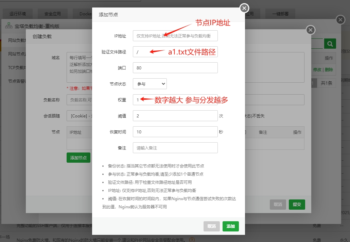Click the hint line starting with 参与状态
The height and width of the screenshot is (242, 350).
(156, 174)
